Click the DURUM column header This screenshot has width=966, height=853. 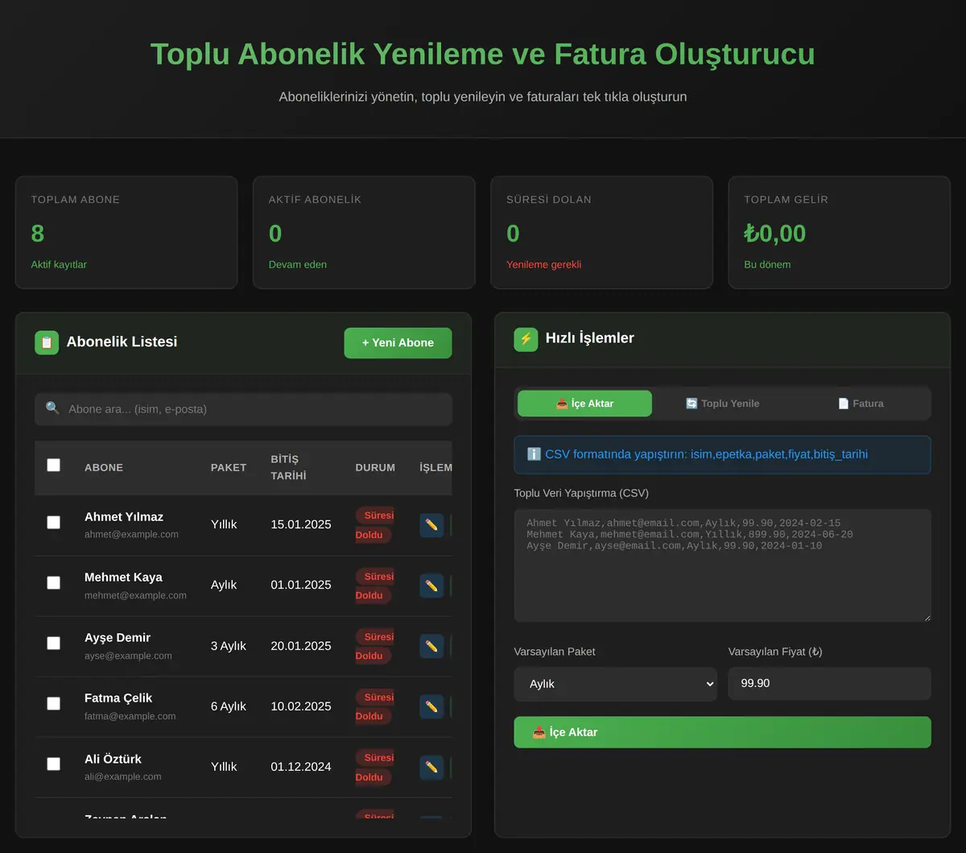tap(375, 467)
